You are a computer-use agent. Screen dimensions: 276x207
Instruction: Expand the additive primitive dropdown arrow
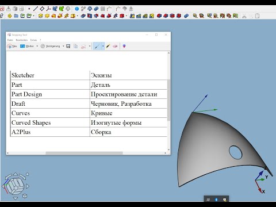tap(78, 16)
